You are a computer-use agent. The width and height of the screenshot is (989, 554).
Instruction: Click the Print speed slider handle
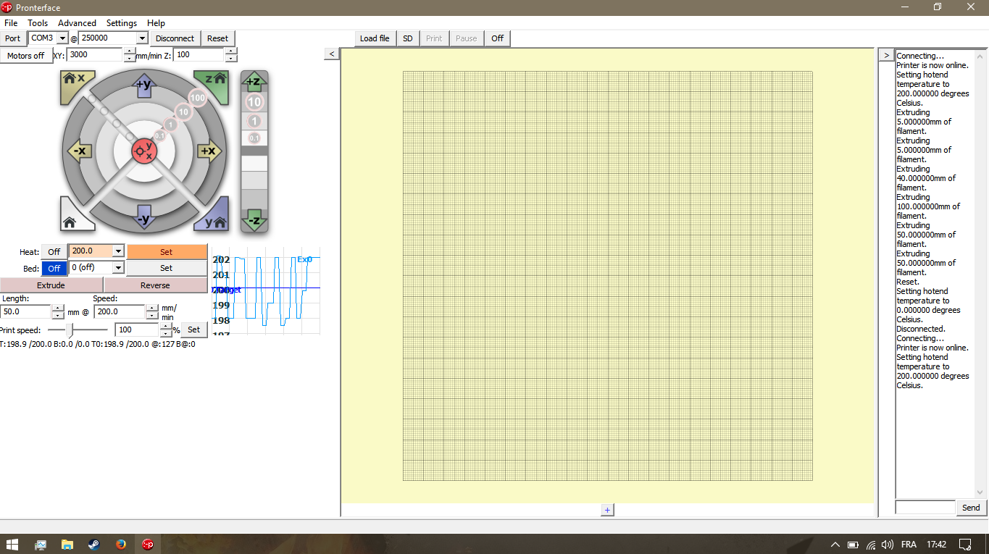(70, 330)
